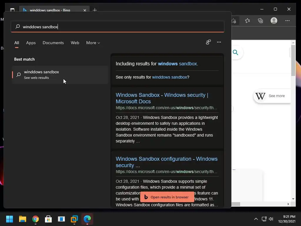Click the Wikipedia W icon in Edge
The height and width of the screenshot is (226, 301).
point(260,96)
